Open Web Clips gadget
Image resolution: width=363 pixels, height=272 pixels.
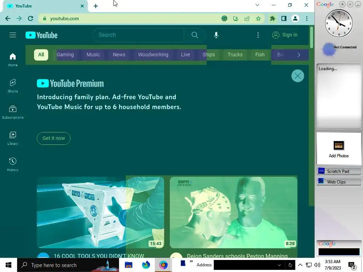pyautogui.click(x=339, y=182)
